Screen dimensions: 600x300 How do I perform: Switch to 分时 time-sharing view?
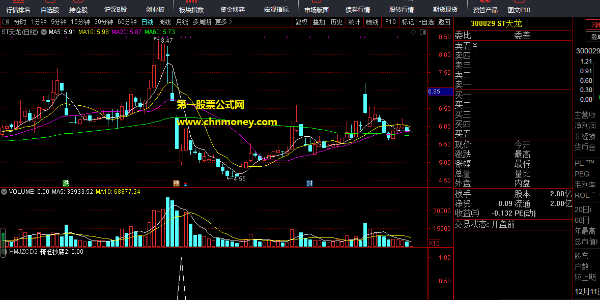(x=20, y=22)
